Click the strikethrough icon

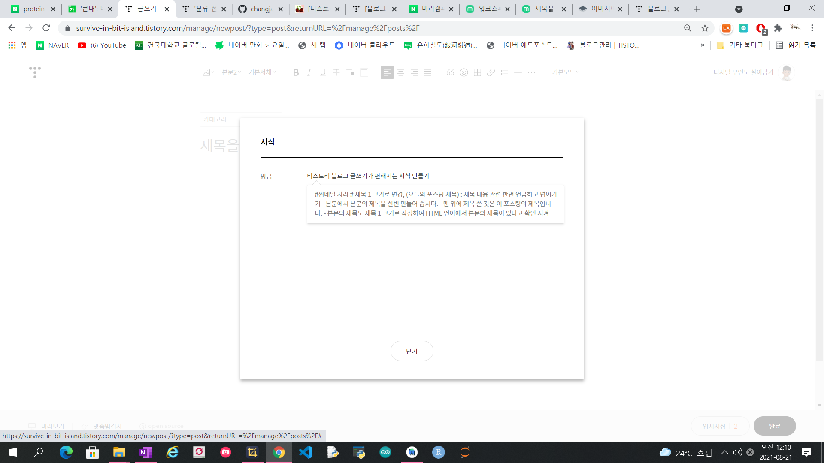[336, 72]
